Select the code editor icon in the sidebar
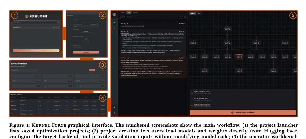The height and width of the screenshot is (139, 306). tap(114, 28)
